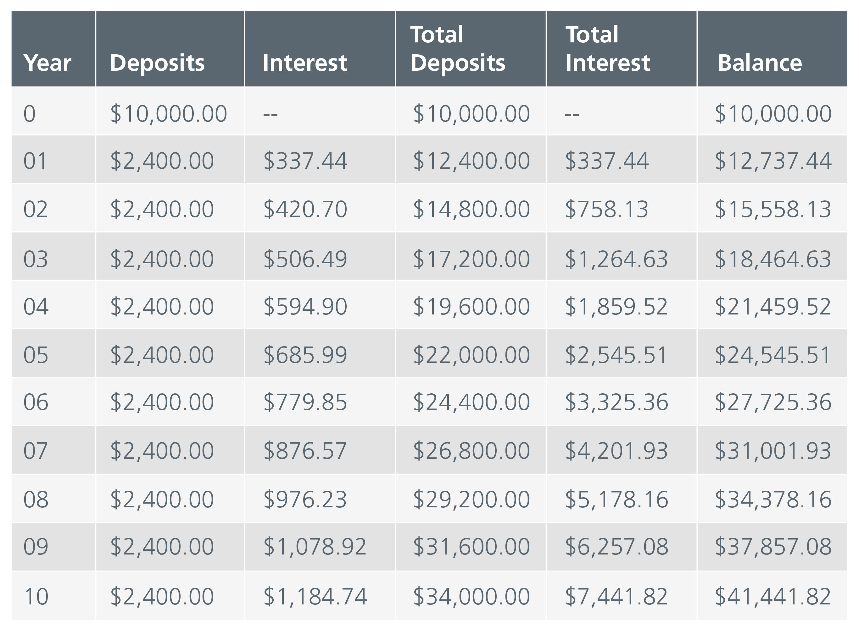Click the $15,558.13 balance cell
Viewport: 859px width, 639px height.
coord(773,209)
